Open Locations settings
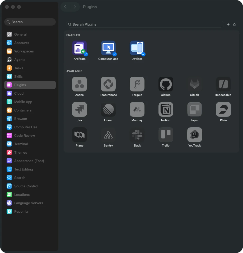Image resolution: width=243 pixels, height=253 pixels. 30,194
